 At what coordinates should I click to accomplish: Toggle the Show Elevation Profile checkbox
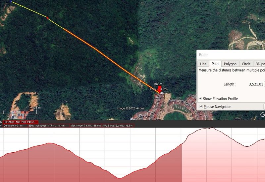200,99
